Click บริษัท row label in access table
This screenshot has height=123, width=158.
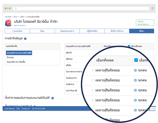(69, 65)
